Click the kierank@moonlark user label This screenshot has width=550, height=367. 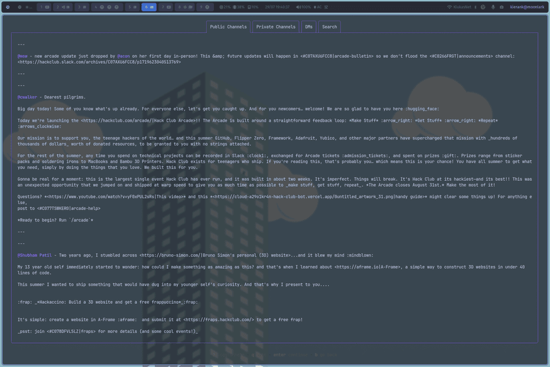tap(527, 7)
